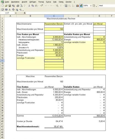The image size is (115, 139).
Task: Save the workbook via floppy disk icon
Action: [10, 6]
